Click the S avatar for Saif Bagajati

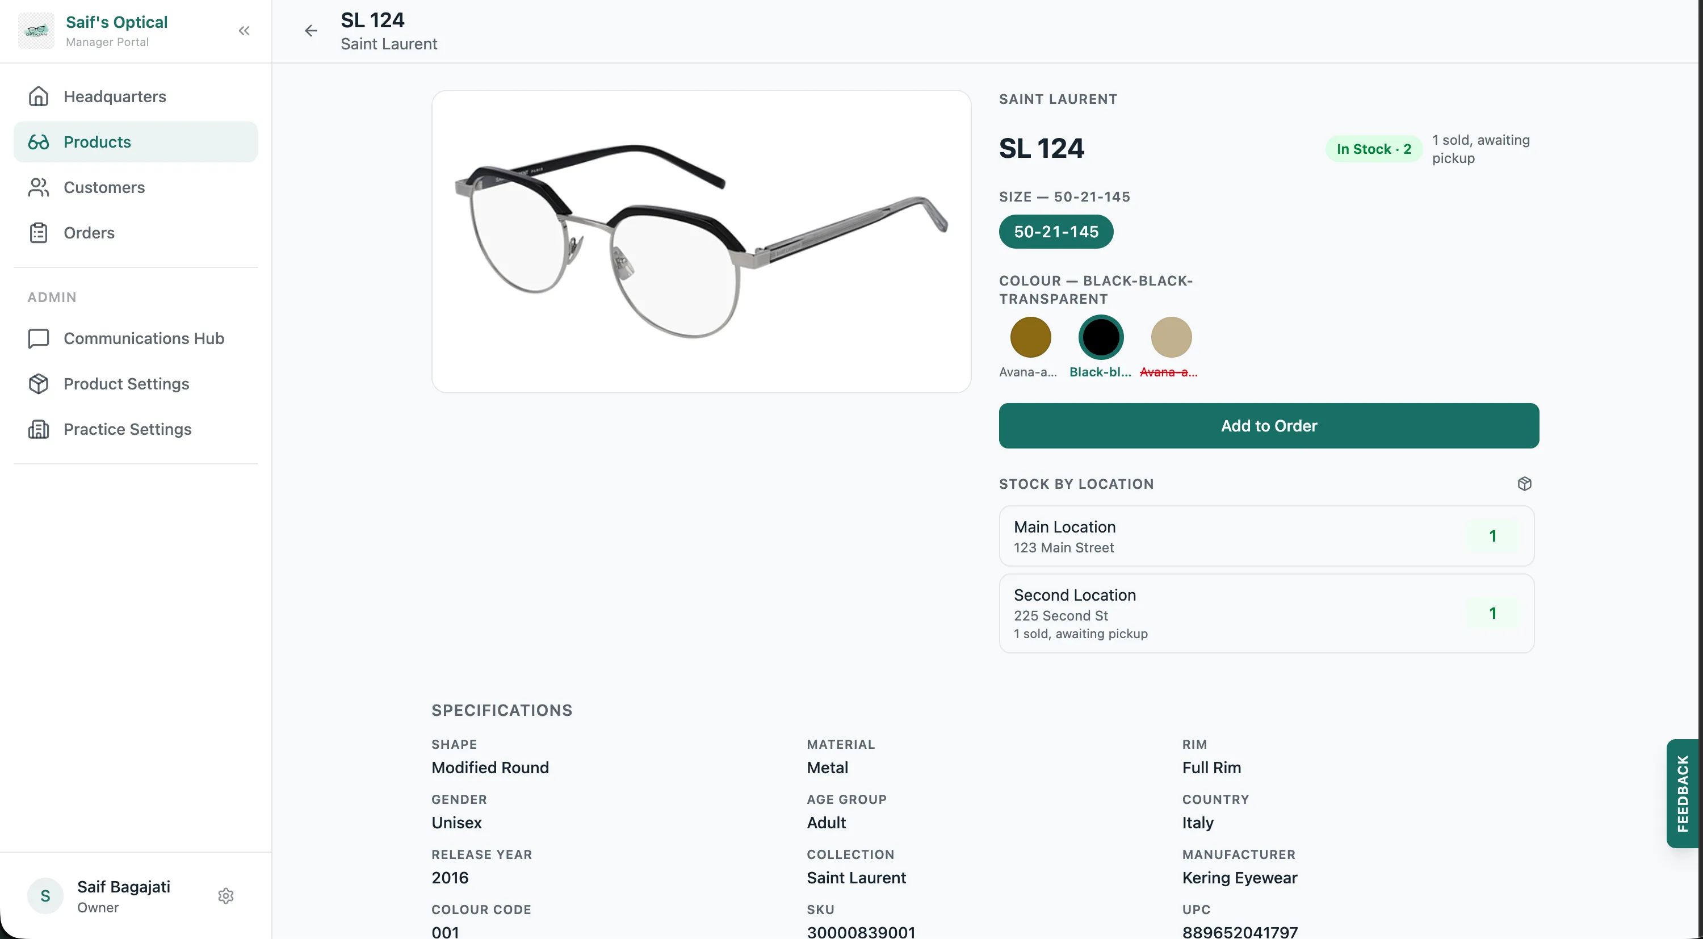pyautogui.click(x=45, y=895)
